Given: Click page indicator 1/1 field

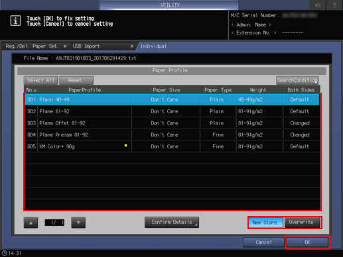Looking at the screenshot, I should click(x=54, y=223).
